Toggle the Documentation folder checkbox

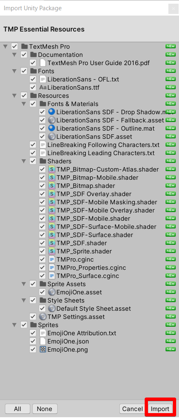(24, 54)
